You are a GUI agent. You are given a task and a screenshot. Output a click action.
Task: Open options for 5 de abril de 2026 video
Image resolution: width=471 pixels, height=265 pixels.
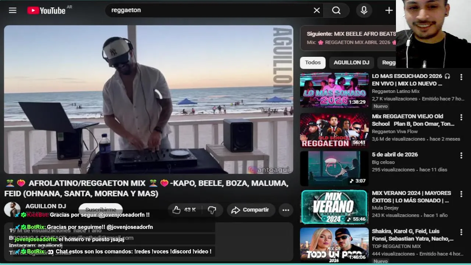coord(461,155)
